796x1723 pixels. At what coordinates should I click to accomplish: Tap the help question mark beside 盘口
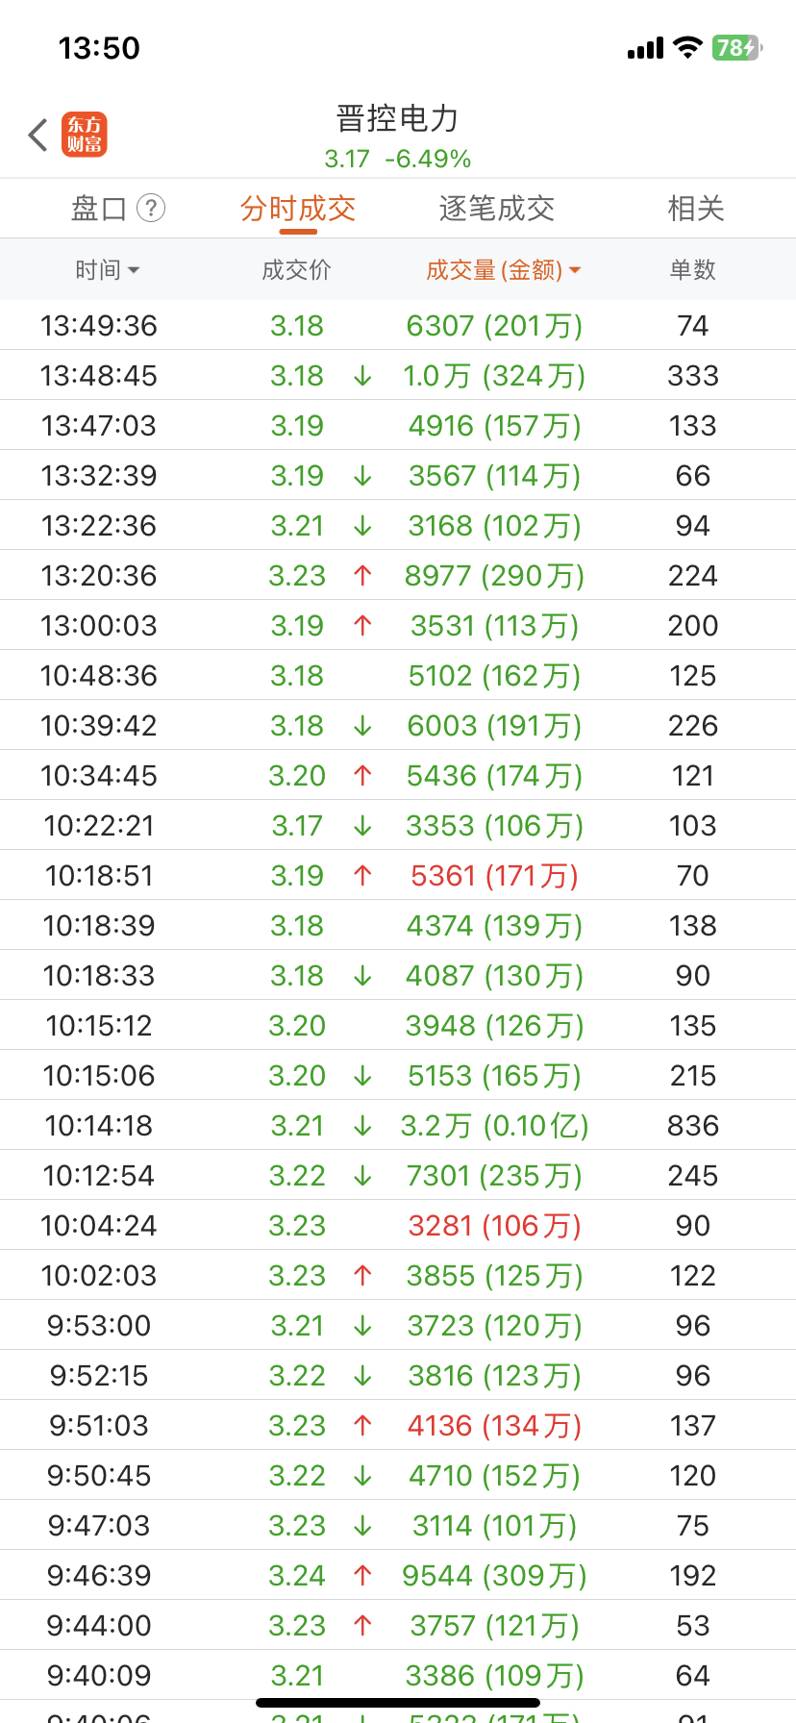[151, 208]
